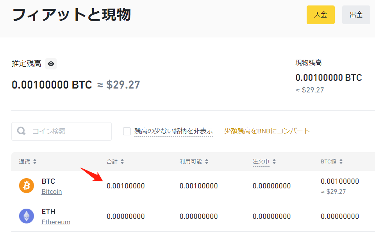
Task: Click ETH row BTC値 value 0.00000000
Action: pos(340,216)
